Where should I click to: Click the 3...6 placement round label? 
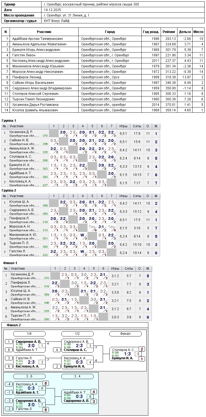click(x=29, y=376)
